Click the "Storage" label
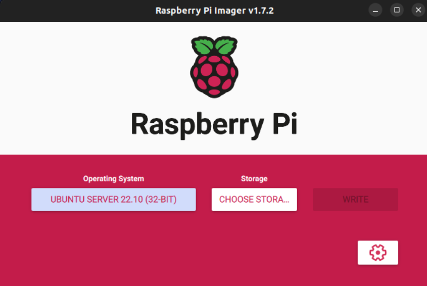Viewport: 427px width, 286px height. (254, 179)
